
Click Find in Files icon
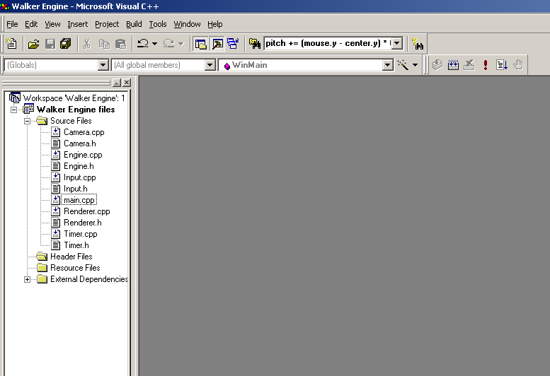click(x=255, y=44)
